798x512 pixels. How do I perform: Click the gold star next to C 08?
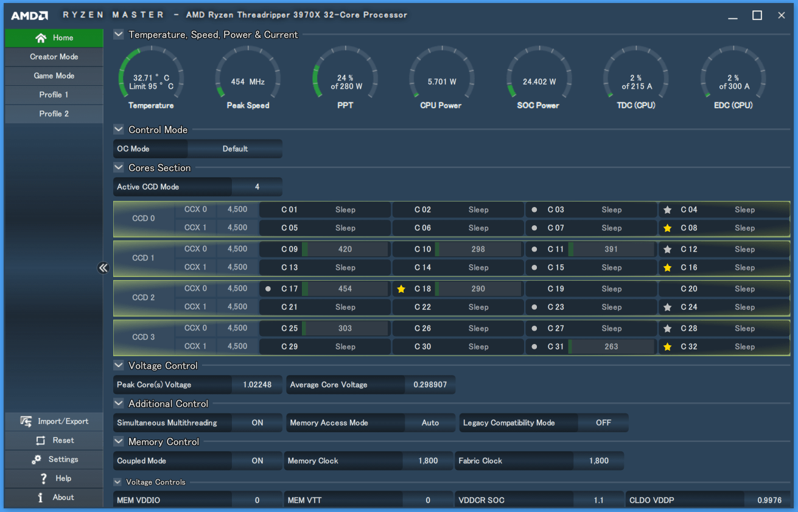[668, 228]
